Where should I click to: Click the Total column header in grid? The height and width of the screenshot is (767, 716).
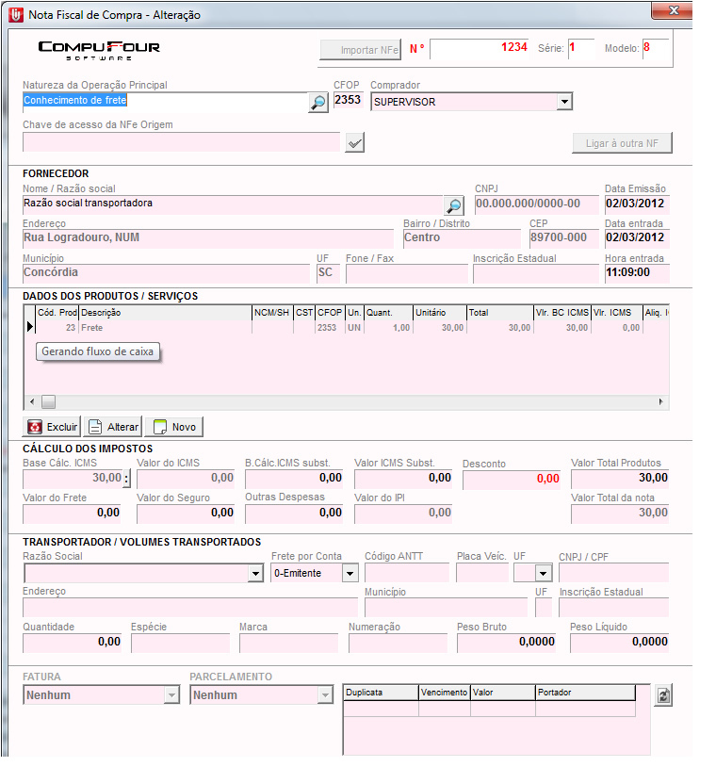pyautogui.click(x=499, y=312)
